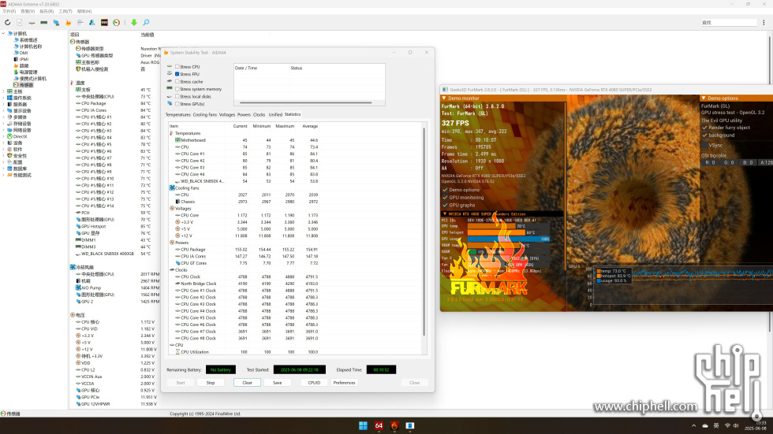Open the sensor gauge toolbar icon
Screen dimensions: 773x434
(117, 23)
